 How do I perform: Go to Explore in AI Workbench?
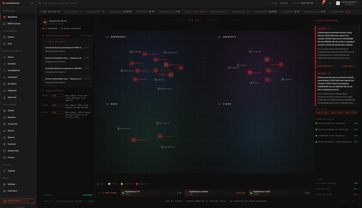pos(18,37)
